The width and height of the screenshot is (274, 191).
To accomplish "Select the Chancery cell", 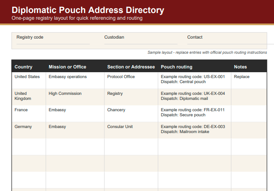I will click(x=131, y=114).
